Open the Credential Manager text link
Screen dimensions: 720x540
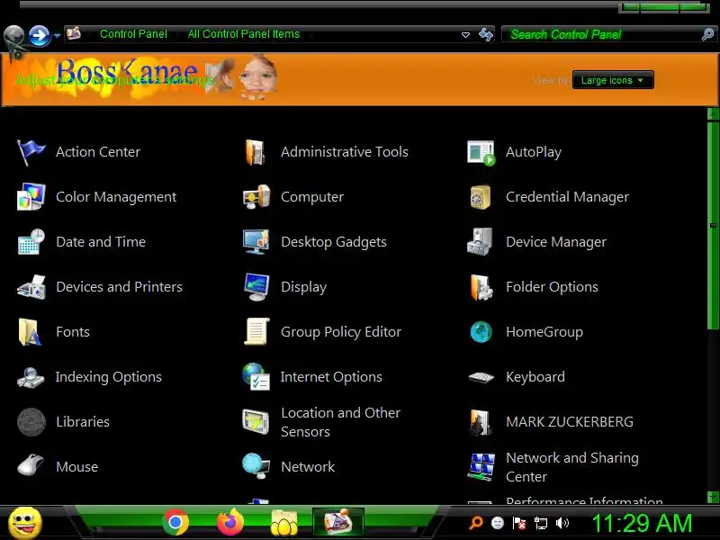[567, 197]
